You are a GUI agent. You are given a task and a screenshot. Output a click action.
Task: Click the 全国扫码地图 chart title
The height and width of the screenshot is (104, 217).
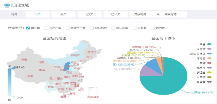point(55,38)
